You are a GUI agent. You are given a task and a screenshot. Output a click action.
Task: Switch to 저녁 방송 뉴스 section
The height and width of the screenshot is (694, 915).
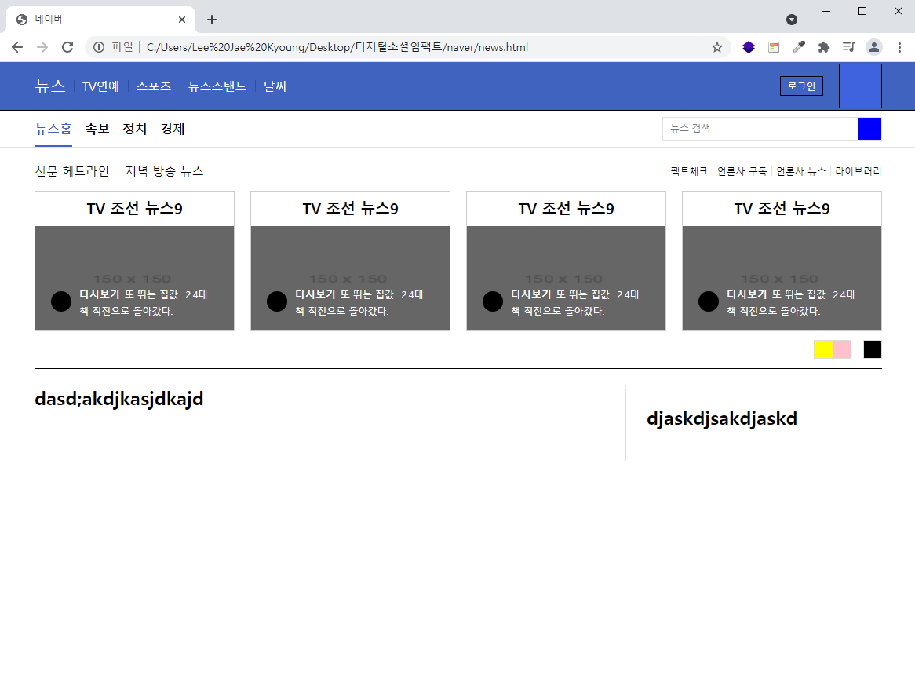point(165,171)
